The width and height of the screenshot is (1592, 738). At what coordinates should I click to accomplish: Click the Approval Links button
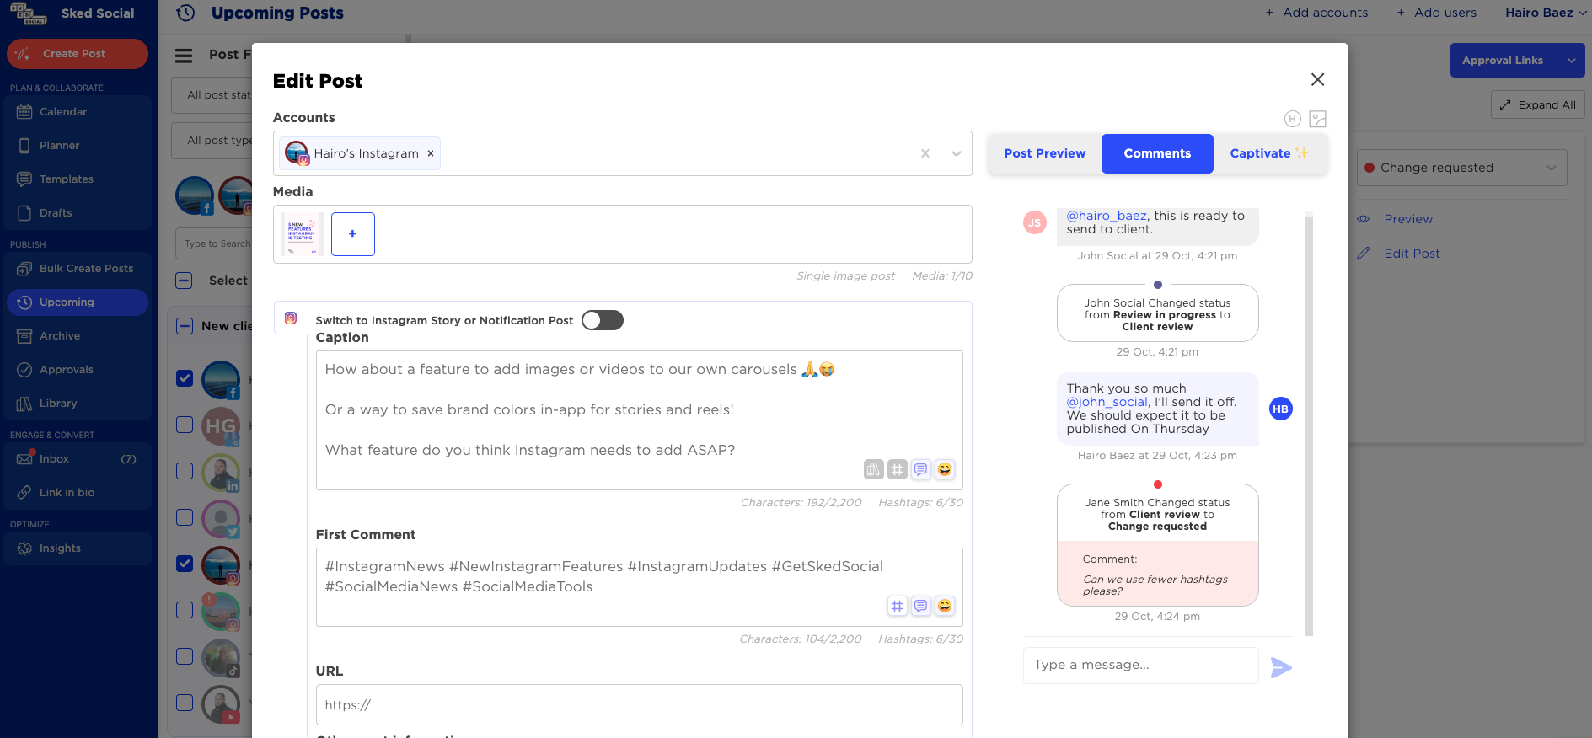coord(1504,61)
